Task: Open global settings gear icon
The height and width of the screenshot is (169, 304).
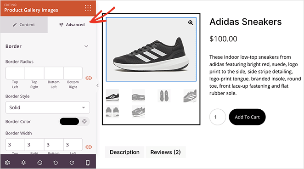Action: click(7, 163)
